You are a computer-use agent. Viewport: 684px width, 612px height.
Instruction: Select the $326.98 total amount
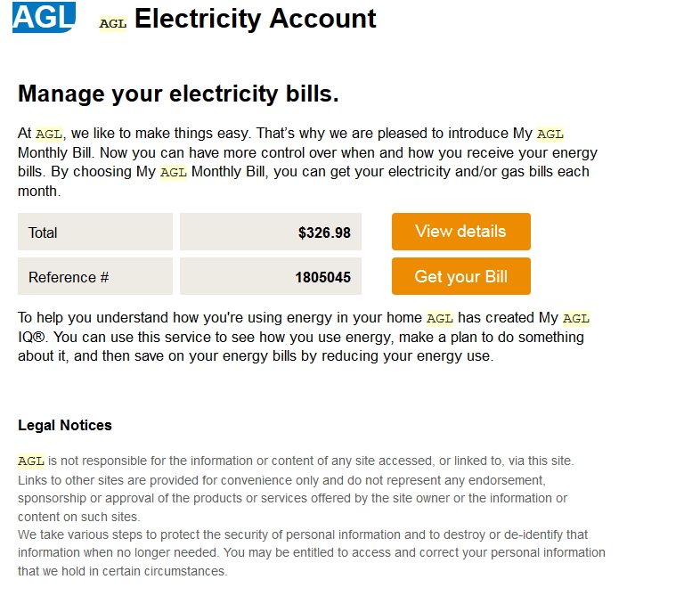pos(324,233)
